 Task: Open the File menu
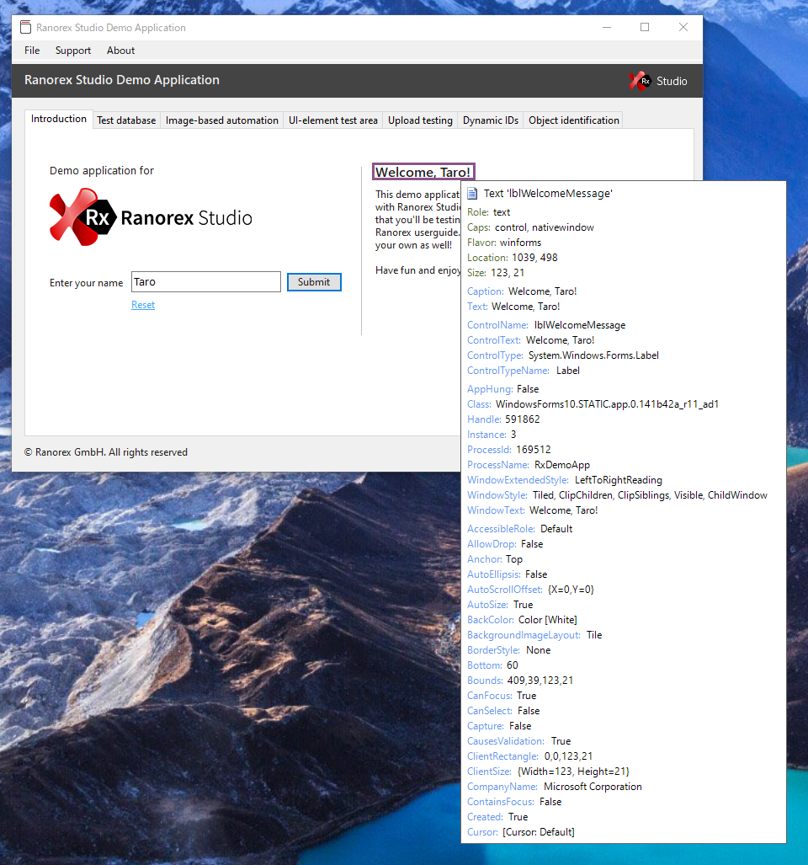[32, 51]
